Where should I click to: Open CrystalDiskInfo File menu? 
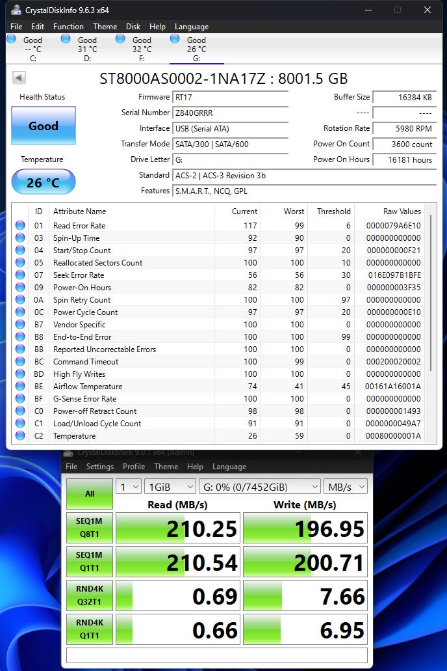(16, 27)
